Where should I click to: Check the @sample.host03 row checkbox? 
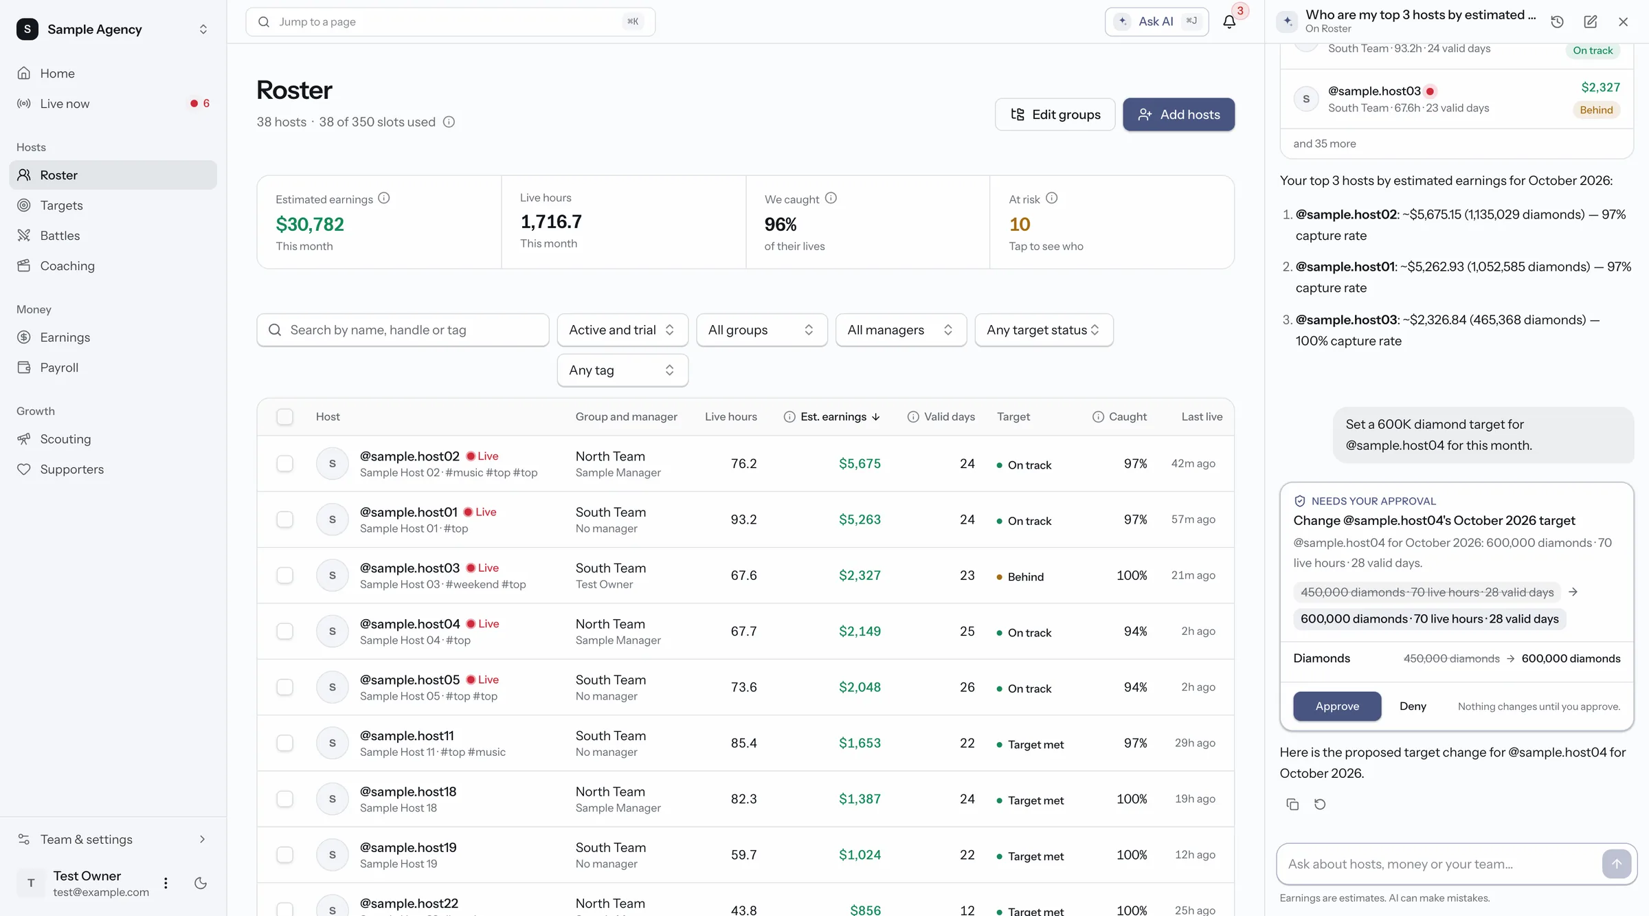point(284,575)
